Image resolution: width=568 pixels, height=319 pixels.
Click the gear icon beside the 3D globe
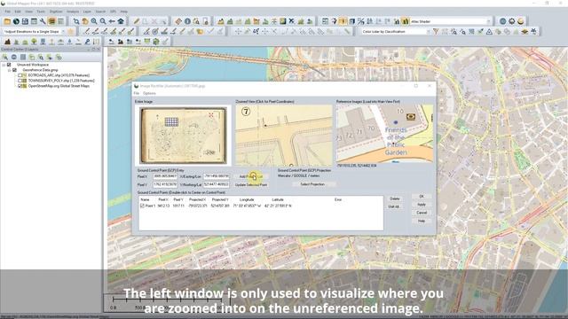pos(512,21)
